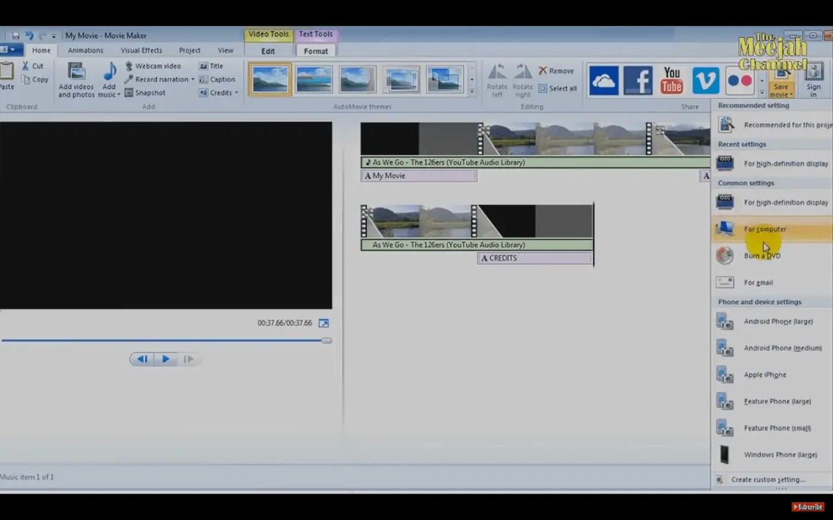Open Create custom setting
The width and height of the screenshot is (833, 520).
click(x=772, y=480)
